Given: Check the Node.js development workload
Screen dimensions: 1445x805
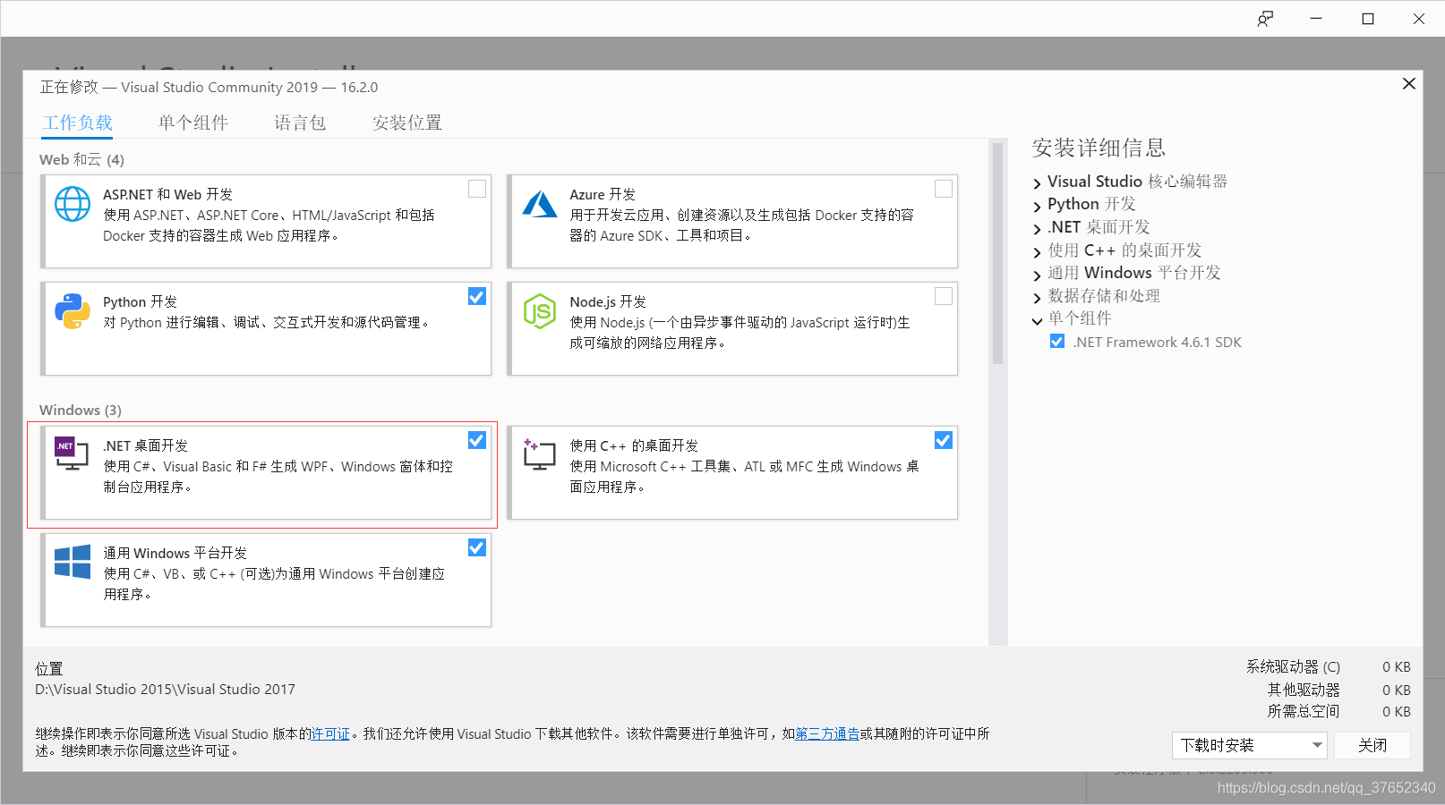Looking at the screenshot, I should [x=944, y=296].
